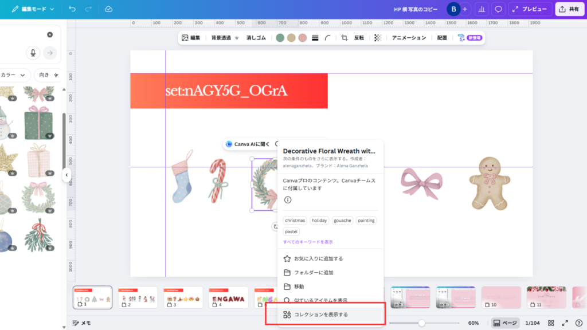Open the grid view icon

point(551,323)
